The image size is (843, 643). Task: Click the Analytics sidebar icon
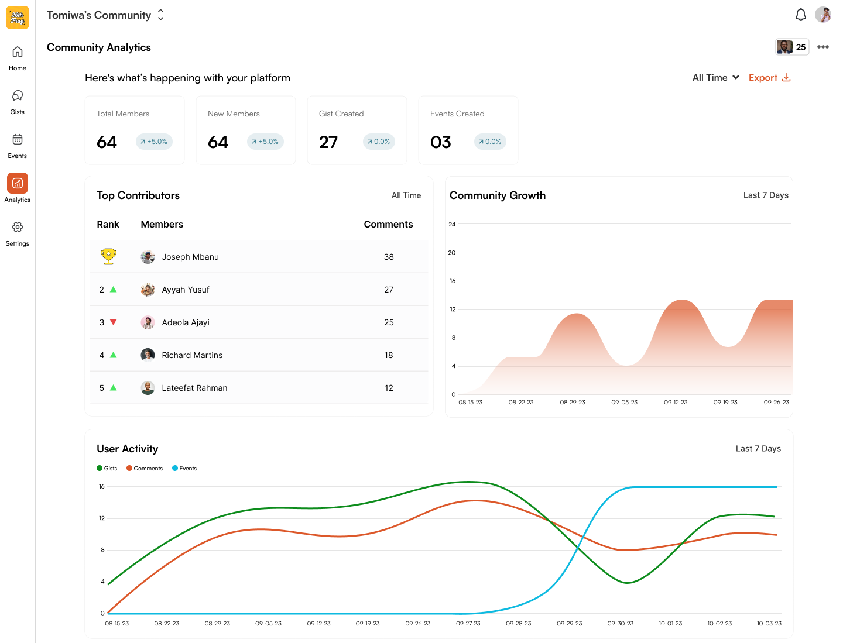point(17,183)
